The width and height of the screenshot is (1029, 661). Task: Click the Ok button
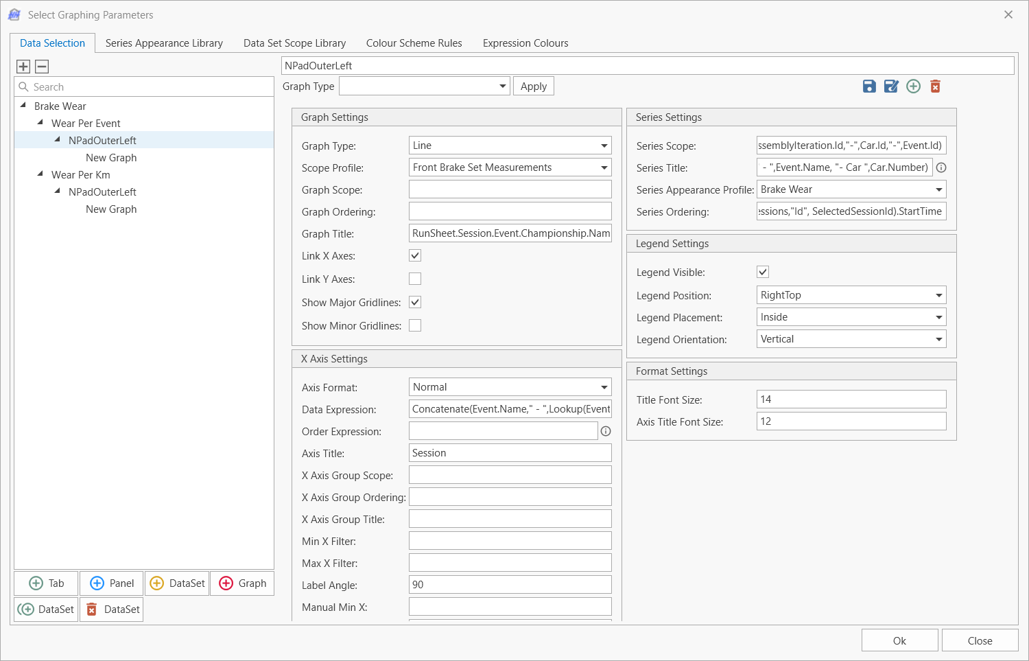(899, 640)
